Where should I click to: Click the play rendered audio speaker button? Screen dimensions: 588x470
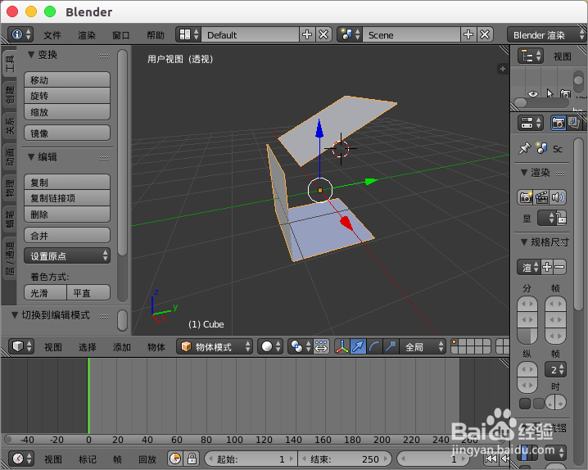pos(558,197)
